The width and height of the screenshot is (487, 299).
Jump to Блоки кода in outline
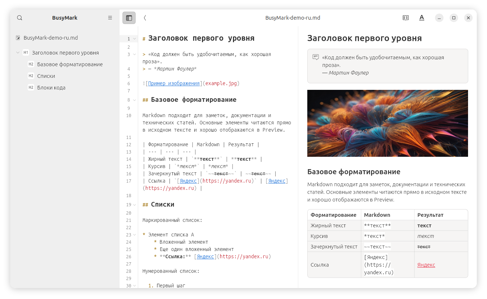51,88
